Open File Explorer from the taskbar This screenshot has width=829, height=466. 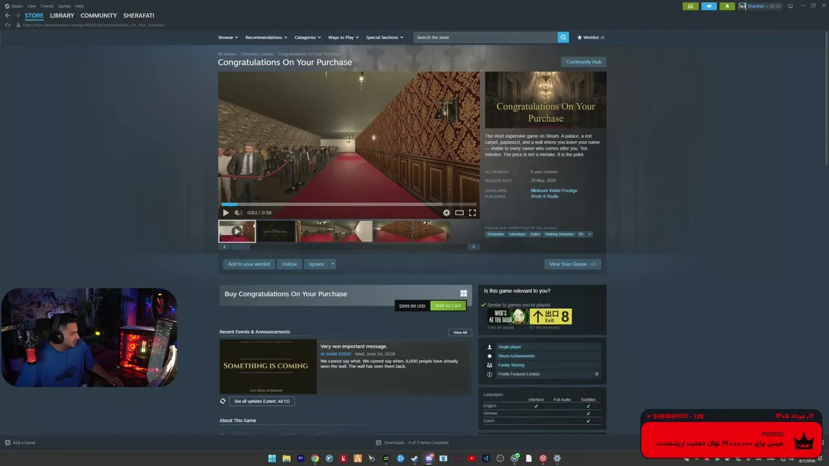click(x=286, y=459)
